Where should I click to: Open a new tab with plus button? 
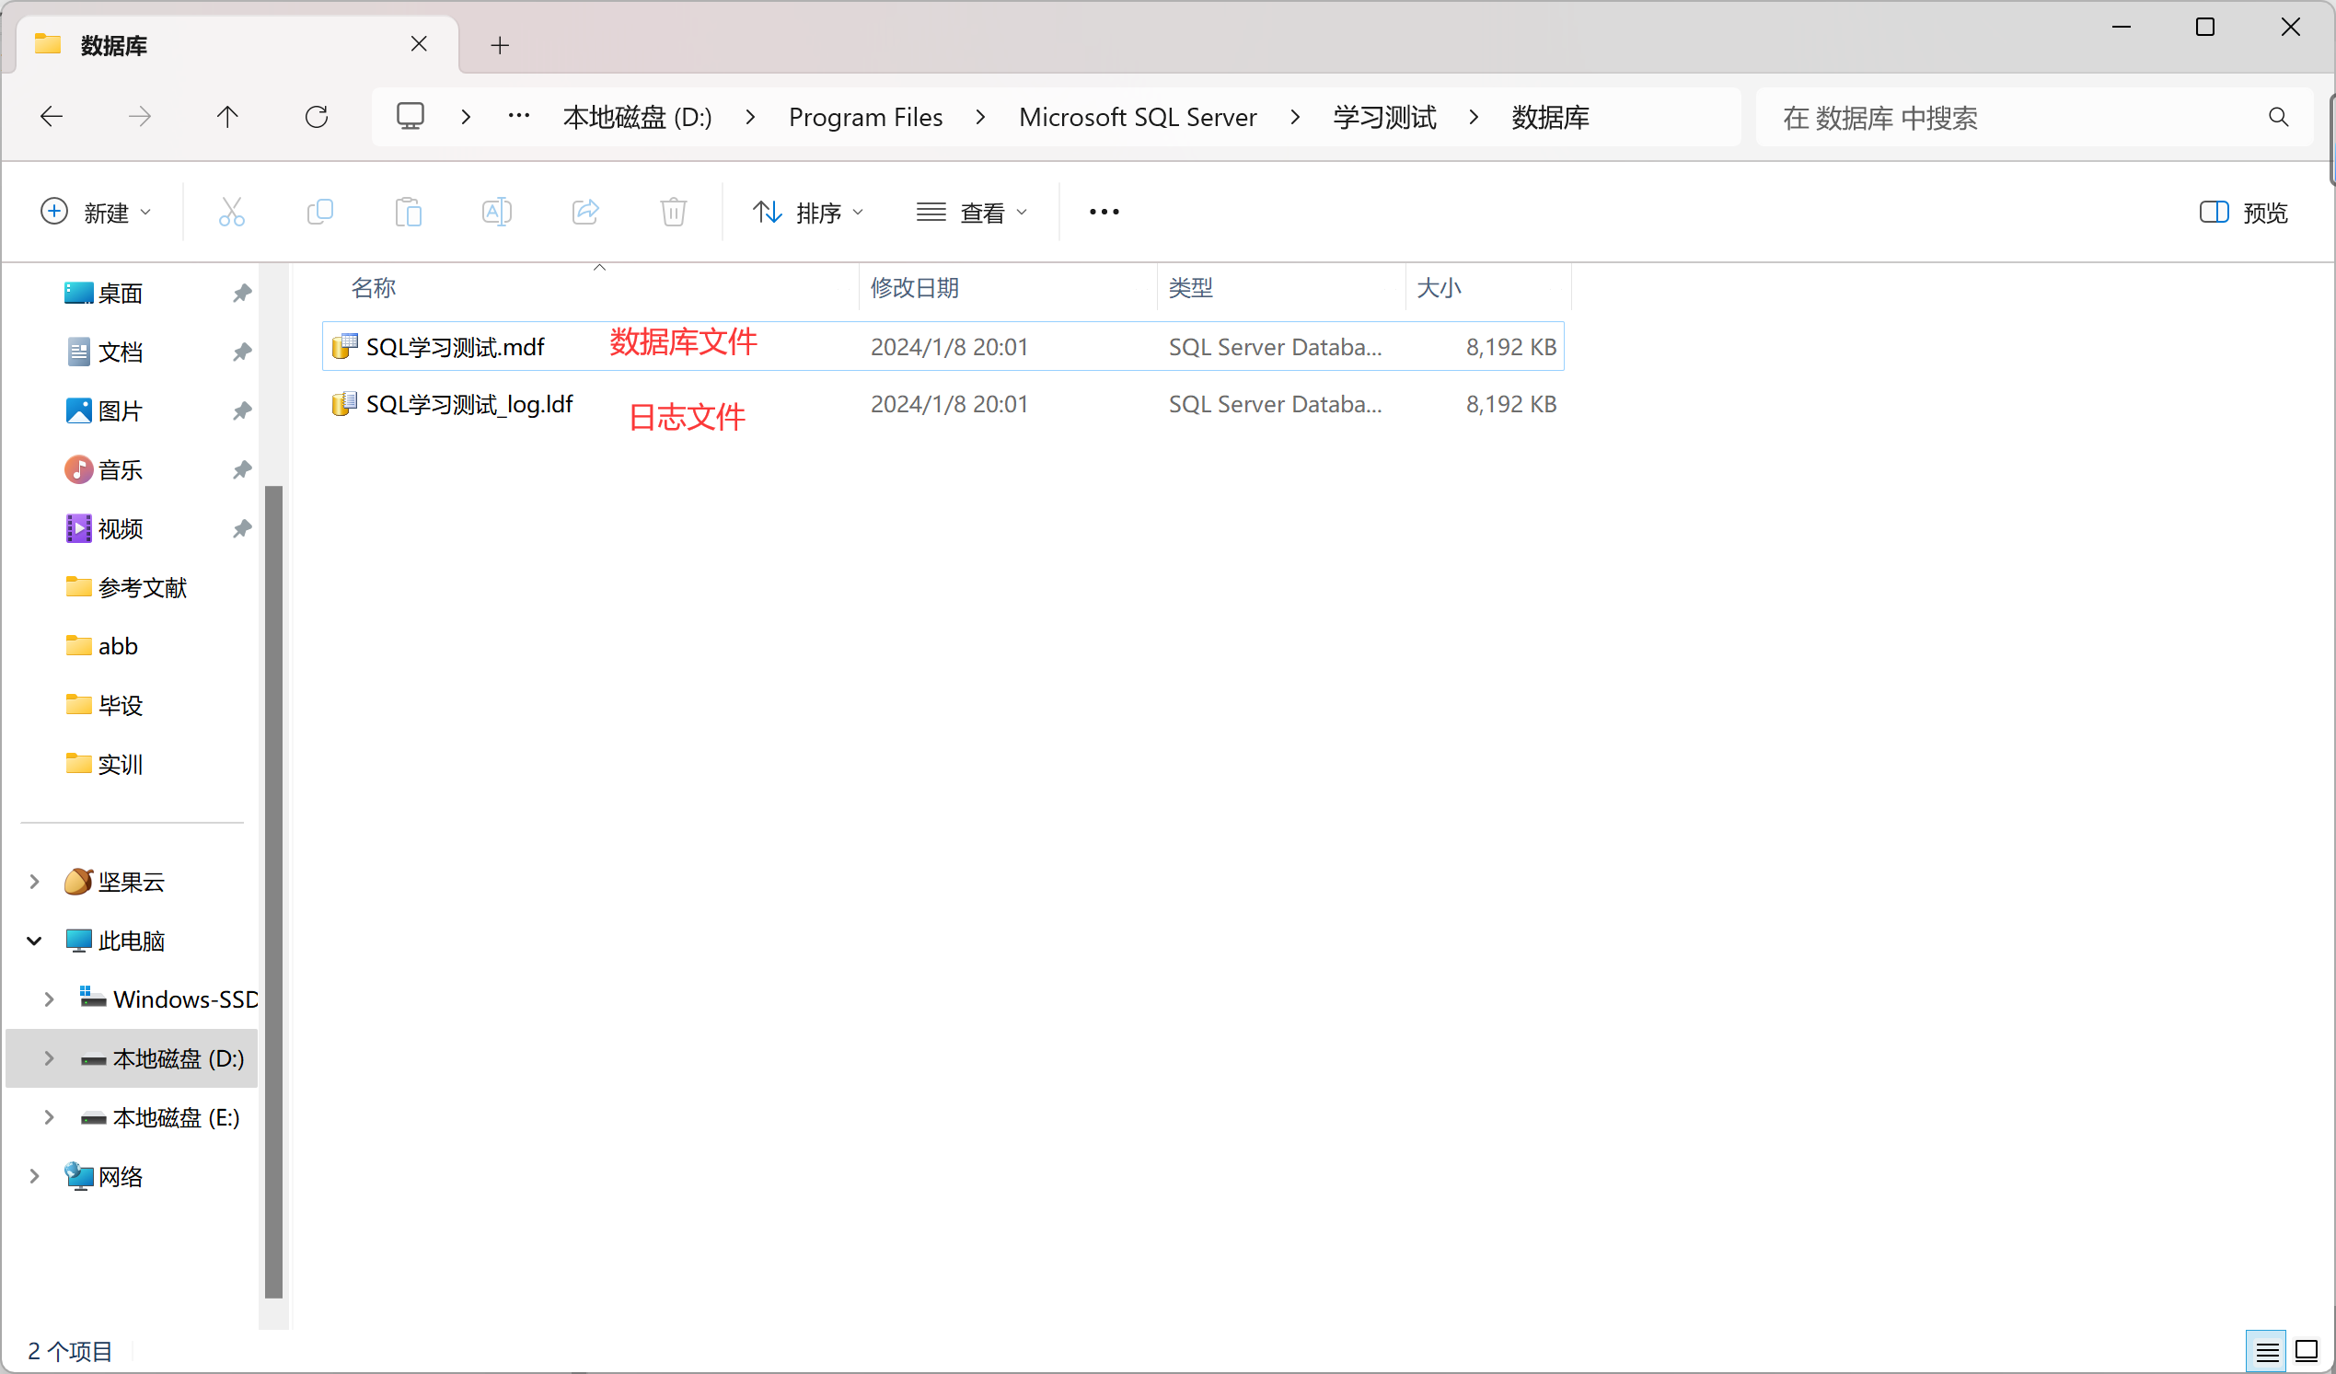click(x=499, y=43)
